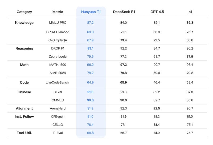
Task: Click GPT 4.5's ArenaHard score 92.5
Action: pos(157,108)
